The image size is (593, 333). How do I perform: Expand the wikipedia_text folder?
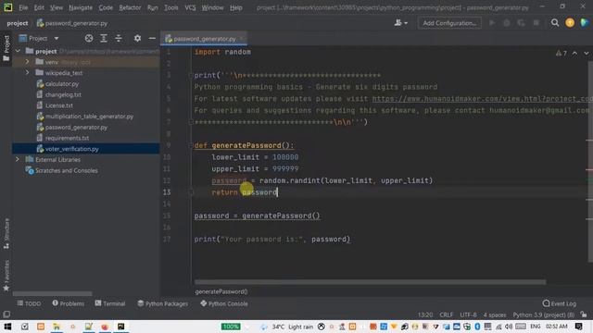(x=27, y=72)
